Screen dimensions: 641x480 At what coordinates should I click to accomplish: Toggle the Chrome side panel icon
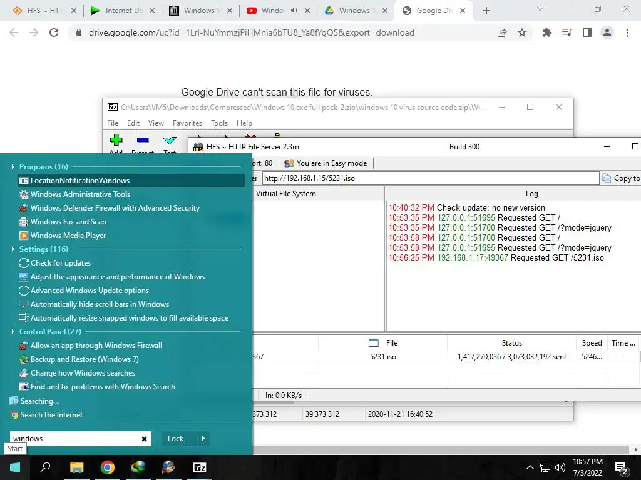587,32
